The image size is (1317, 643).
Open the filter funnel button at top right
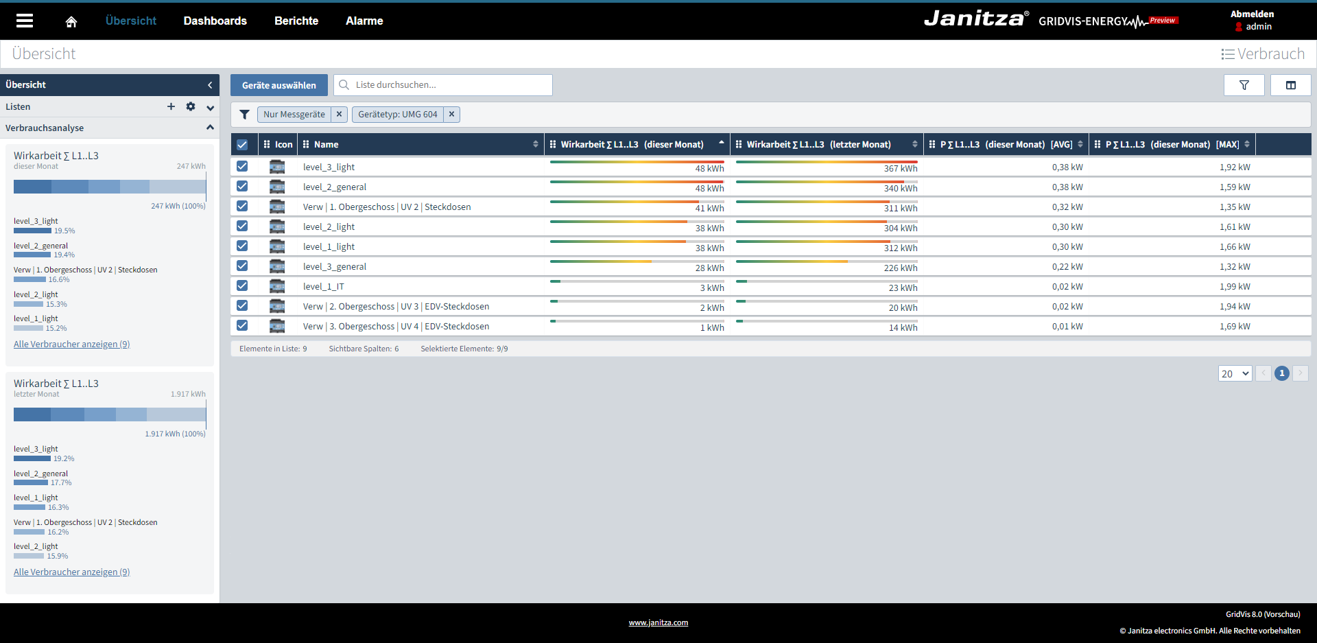tap(1244, 85)
